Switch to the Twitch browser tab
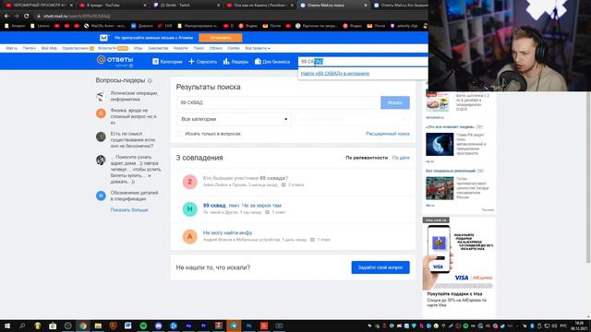Viewport: 591px width, 332px height. tap(186, 6)
